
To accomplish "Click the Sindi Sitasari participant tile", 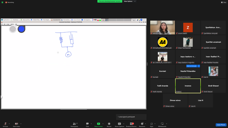I will (x=213, y=86).
